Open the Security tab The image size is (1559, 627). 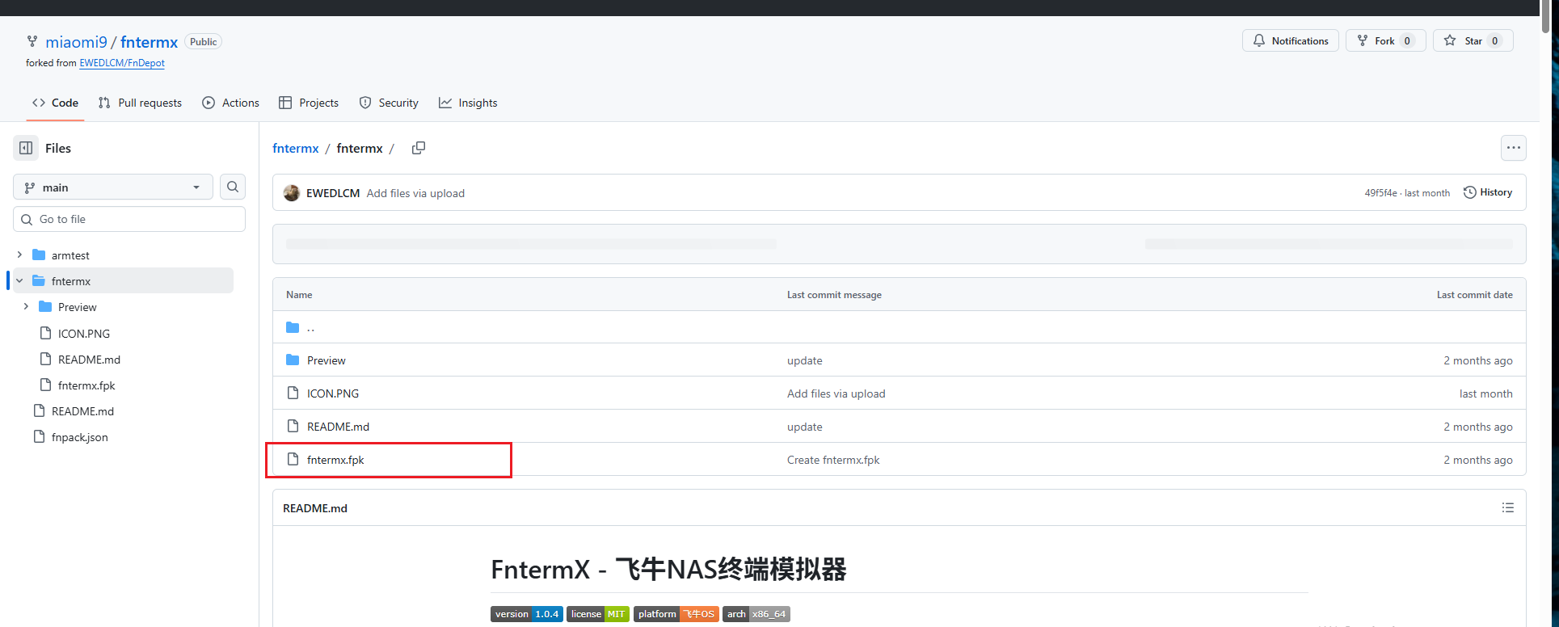[x=389, y=103]
